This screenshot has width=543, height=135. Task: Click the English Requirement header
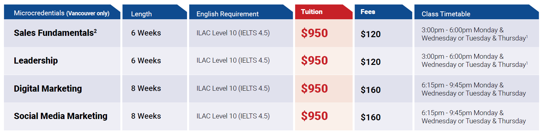pos(227,14)
